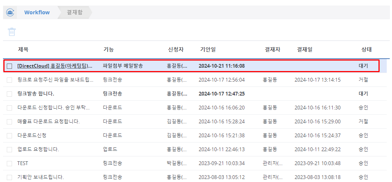Click the 상태 column header
Screen dimensions: 392x182
[x=366, y=50]
